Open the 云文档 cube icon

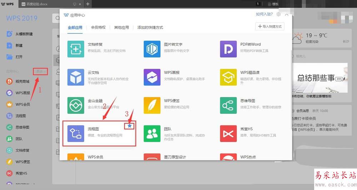[x=76, y=77]
